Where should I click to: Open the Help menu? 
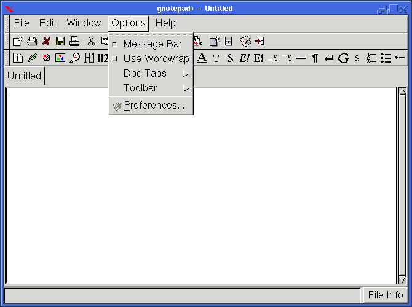tap(165, 23)
